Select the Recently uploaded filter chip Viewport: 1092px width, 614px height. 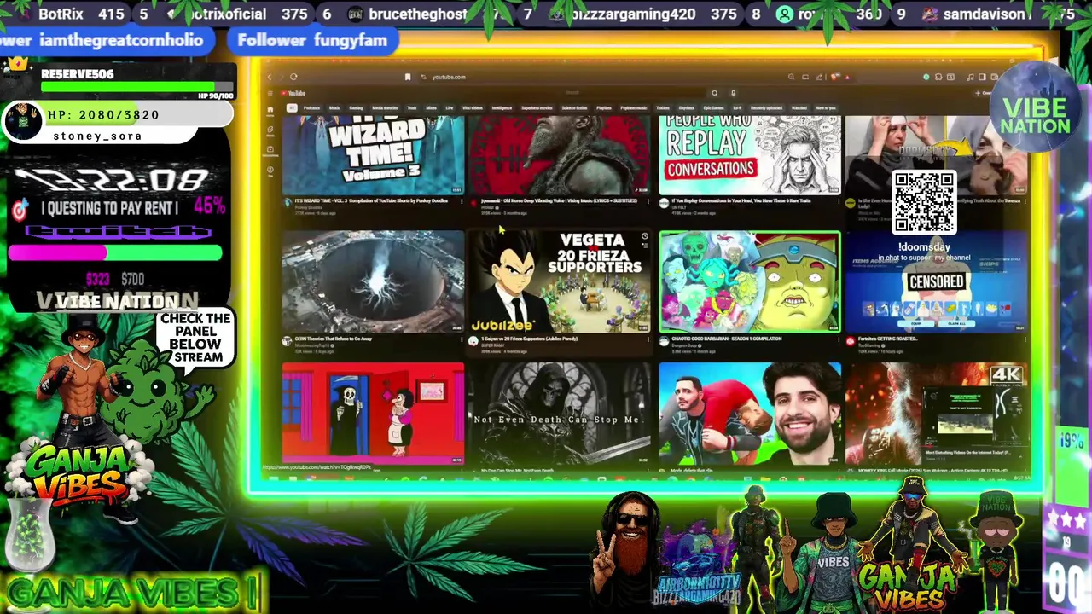766,108
